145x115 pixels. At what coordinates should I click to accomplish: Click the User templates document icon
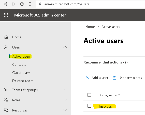point(114,78)
